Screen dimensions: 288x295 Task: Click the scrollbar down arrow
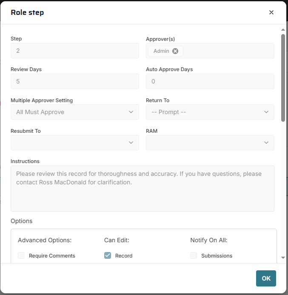click(x=283, y=258)
